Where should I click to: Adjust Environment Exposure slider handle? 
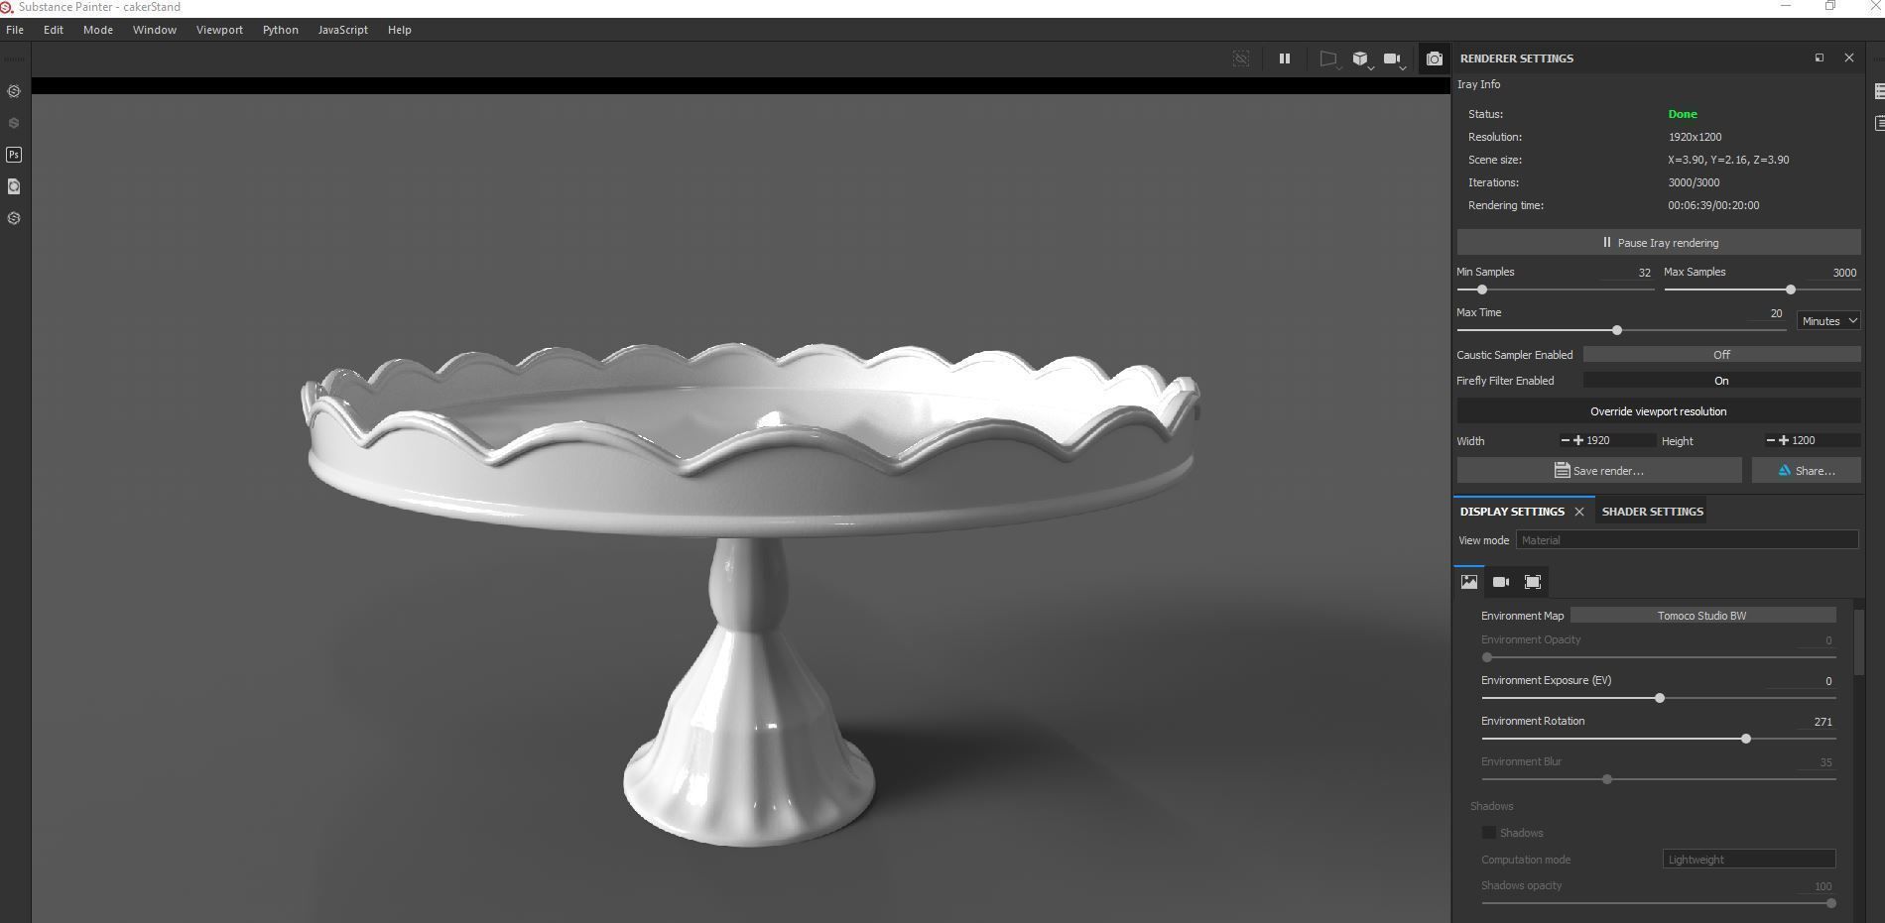(1660, 698)
